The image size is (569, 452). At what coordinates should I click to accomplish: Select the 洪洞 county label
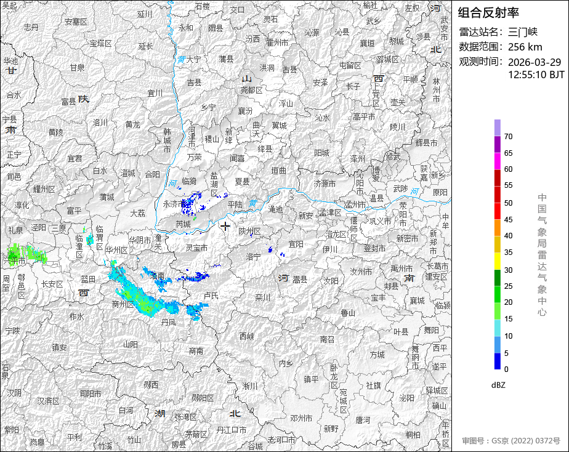[267, 68]
